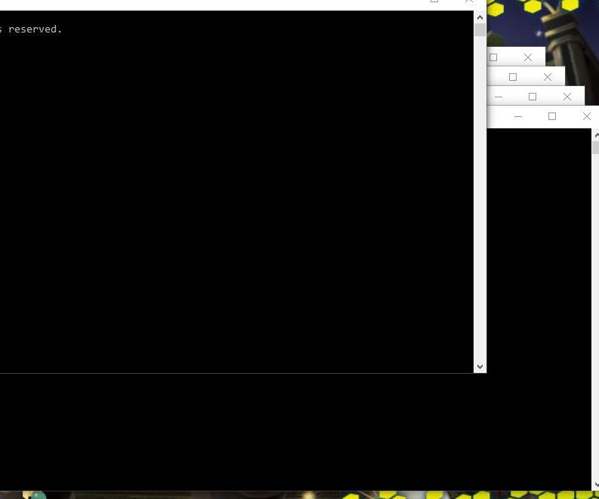
Task: Maximize the second-rearmost cascaded window
Action: (513, 77)
